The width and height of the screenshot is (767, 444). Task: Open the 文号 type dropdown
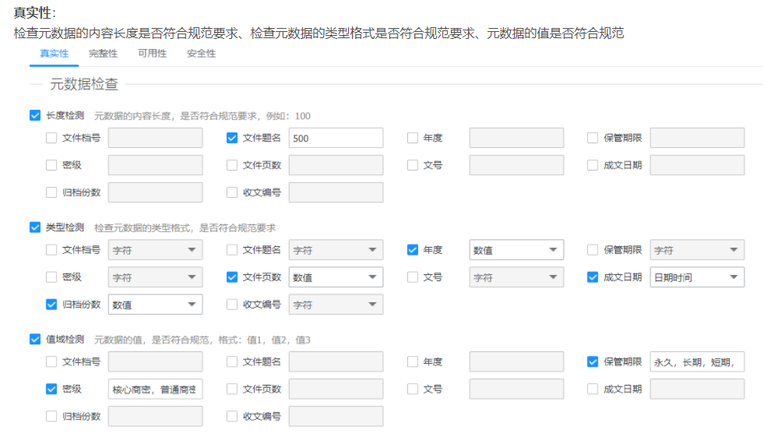(516, 277)
